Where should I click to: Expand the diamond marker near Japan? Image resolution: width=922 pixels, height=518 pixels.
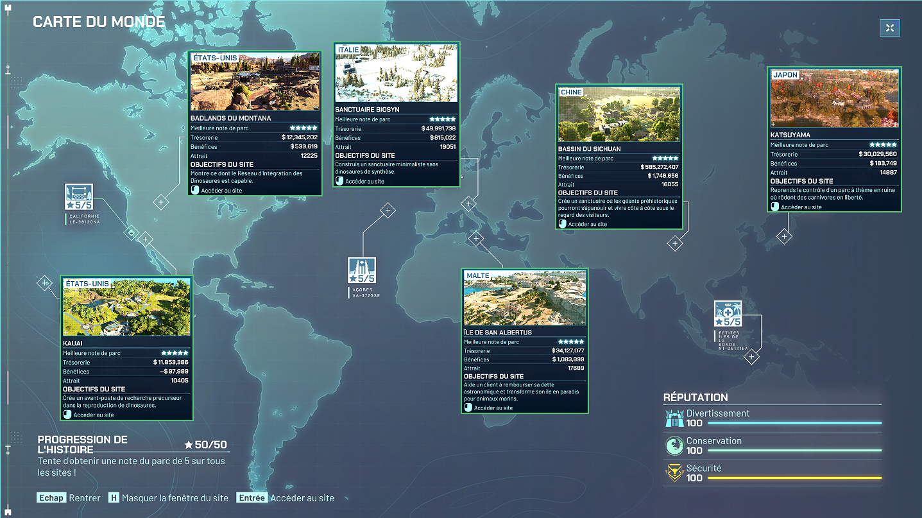pos(784,237)
